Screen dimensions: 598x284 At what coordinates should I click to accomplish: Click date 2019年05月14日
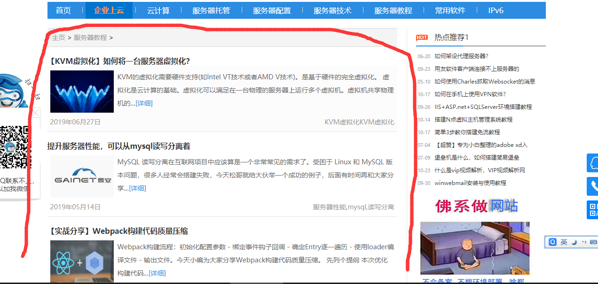coord(75,207)
